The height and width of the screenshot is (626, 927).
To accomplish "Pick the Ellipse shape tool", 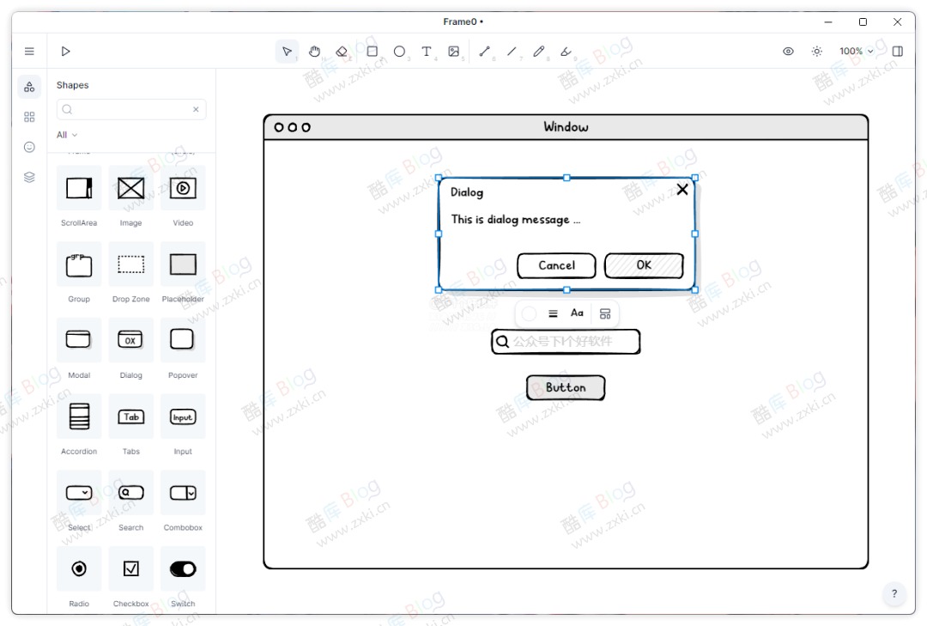I will pyautogui.click(x=399, y=52).
